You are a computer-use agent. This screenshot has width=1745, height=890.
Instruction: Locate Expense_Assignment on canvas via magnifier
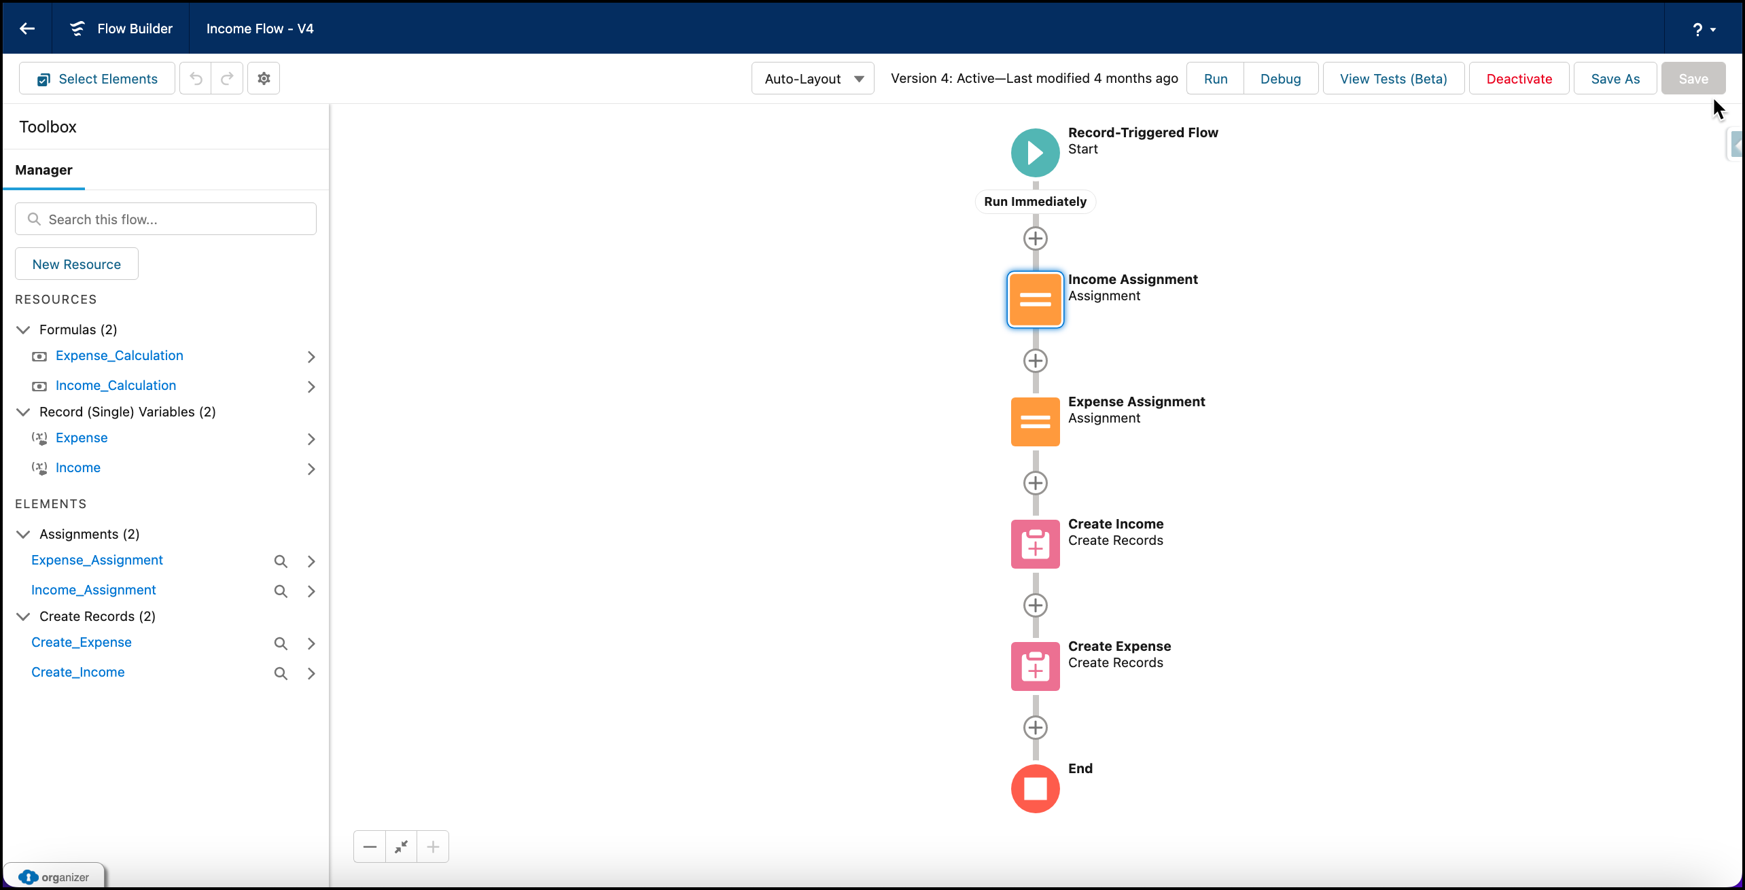click(281, 561)
